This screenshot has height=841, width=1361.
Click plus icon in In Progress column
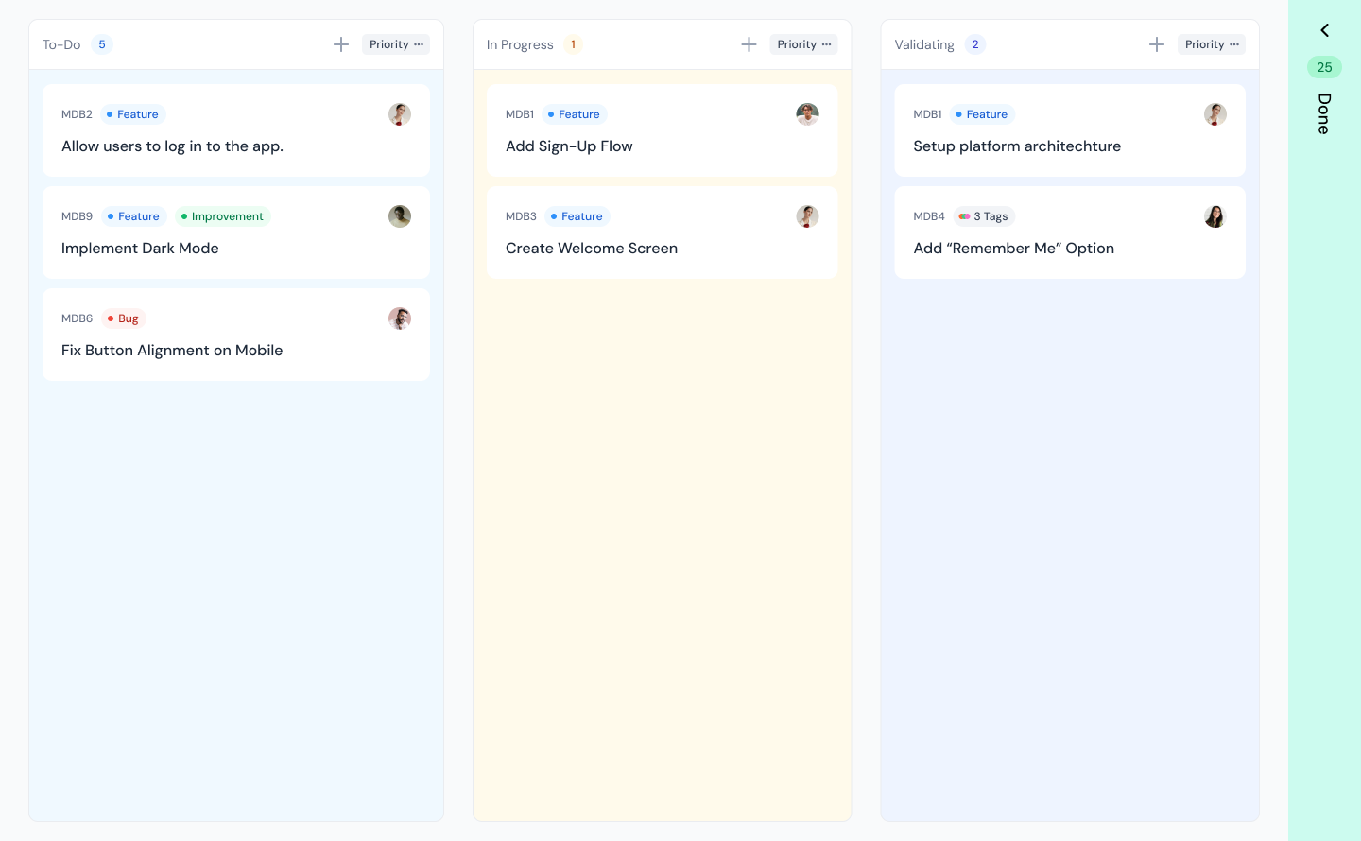[749, 44]
